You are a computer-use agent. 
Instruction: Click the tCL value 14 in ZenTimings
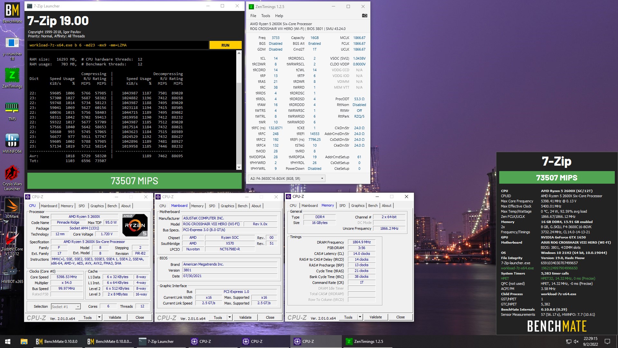(276, 58)
